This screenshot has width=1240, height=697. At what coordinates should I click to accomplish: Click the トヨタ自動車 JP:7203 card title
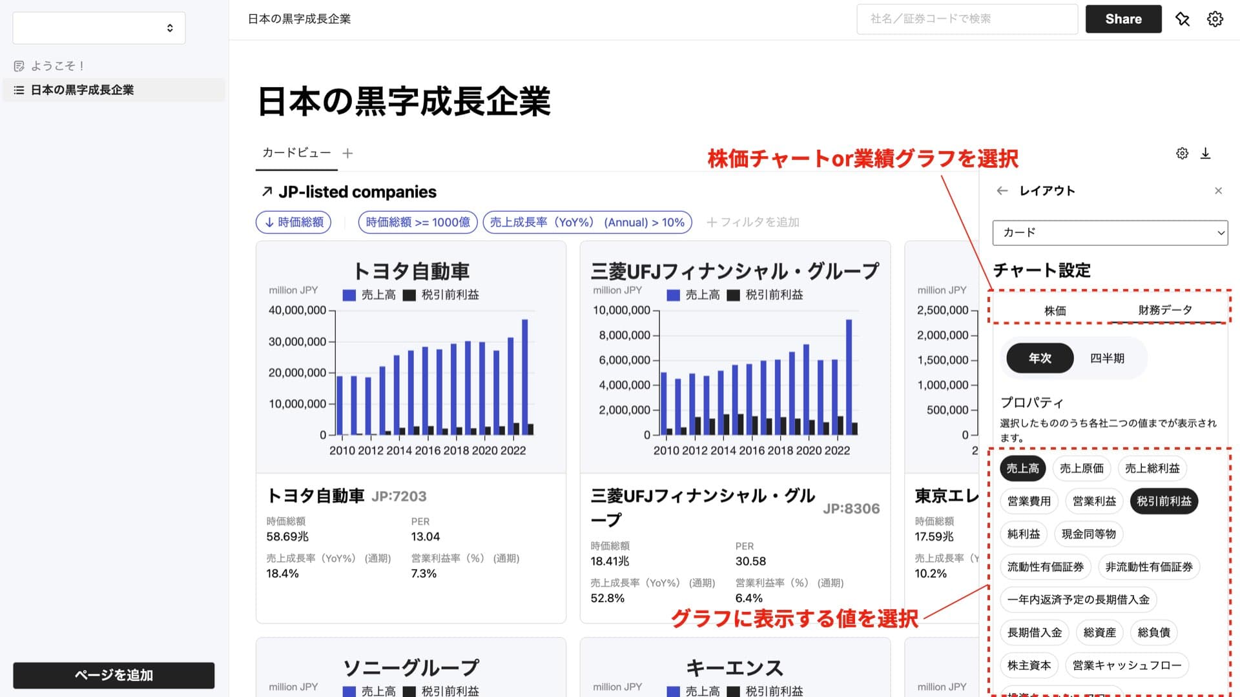click(x=346, y=496)
